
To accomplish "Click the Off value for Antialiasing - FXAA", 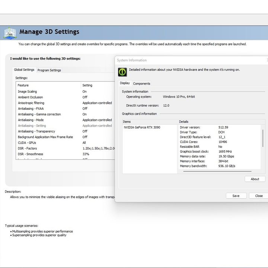I will click(x=85, y=109).
